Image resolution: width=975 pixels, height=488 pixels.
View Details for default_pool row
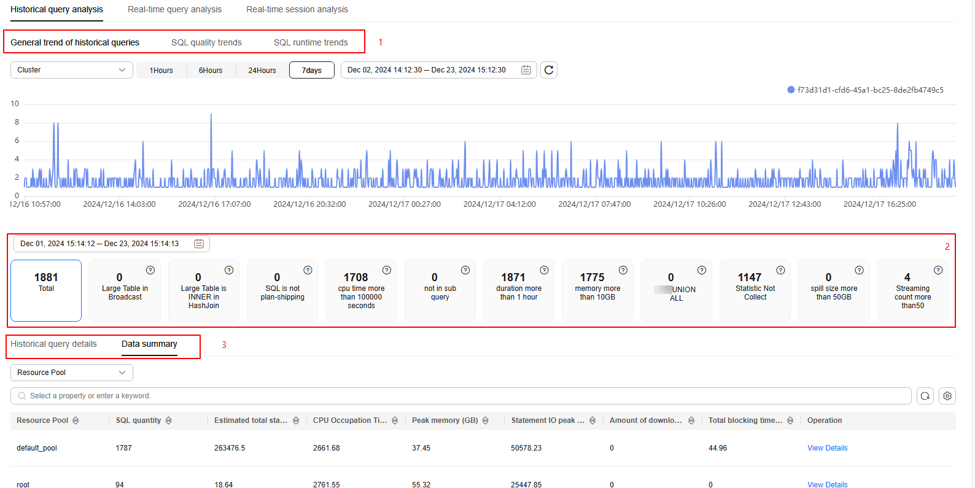(827, 448)
